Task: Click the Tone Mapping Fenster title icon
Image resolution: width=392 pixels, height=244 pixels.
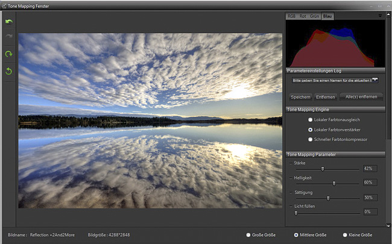Action: (5, 5)
